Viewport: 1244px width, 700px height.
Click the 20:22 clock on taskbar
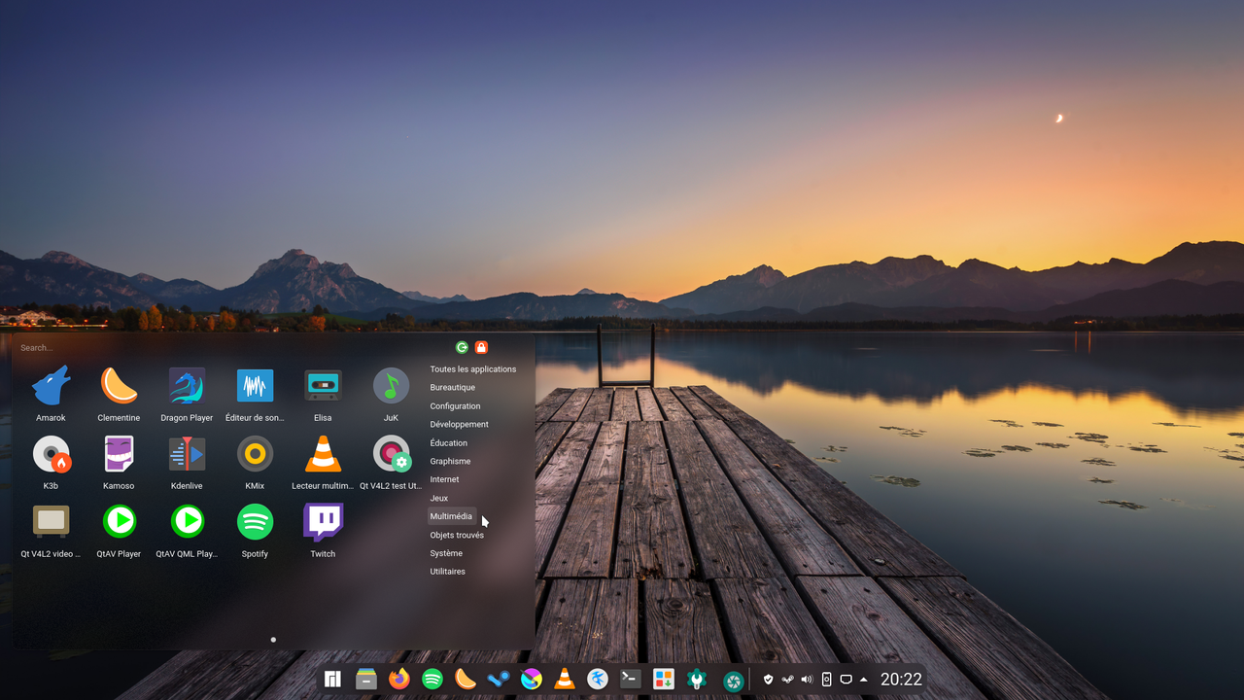click(901, 680)
